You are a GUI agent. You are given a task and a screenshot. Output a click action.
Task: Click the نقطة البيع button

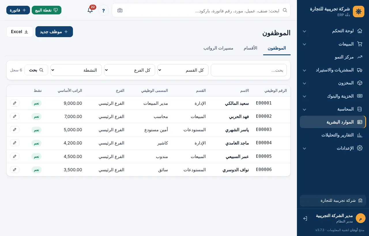[46, 10]
